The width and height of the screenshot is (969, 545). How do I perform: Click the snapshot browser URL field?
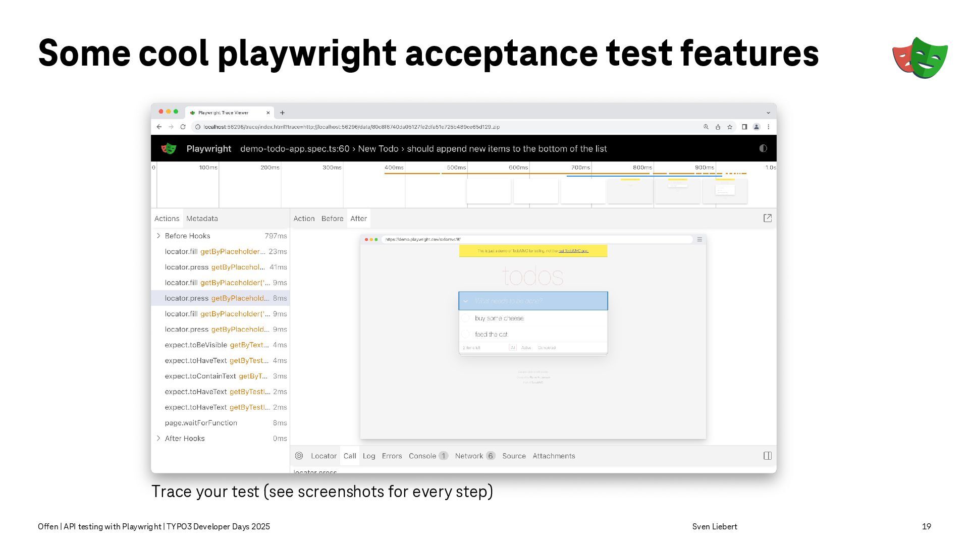(x=536, y=240)
